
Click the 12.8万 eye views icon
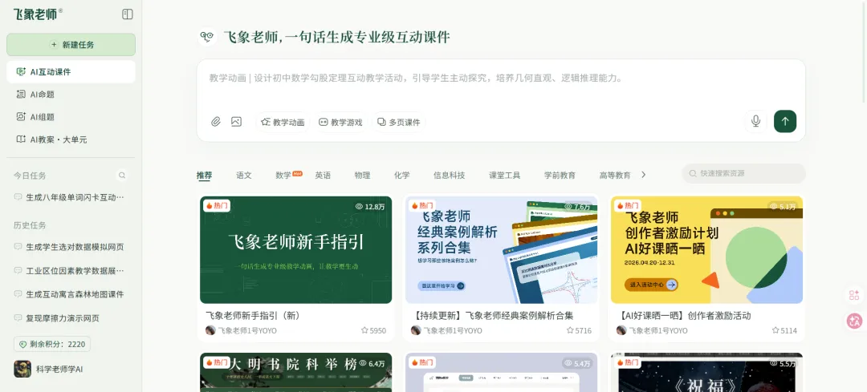tap(359, 207)
